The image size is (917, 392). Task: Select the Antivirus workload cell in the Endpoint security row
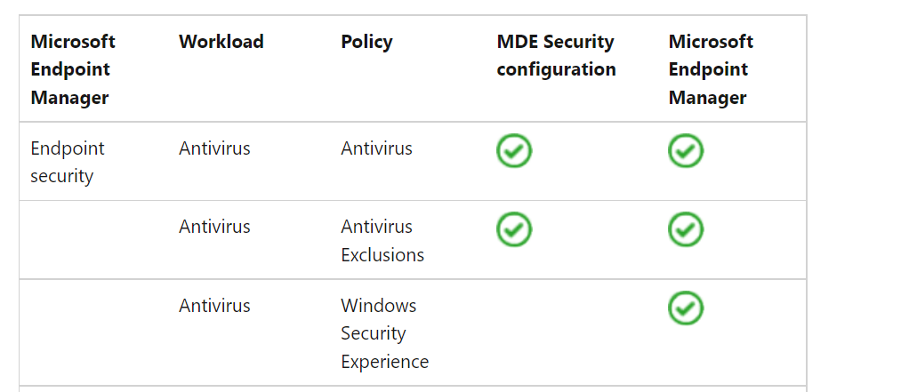click(x=214, y=148)
